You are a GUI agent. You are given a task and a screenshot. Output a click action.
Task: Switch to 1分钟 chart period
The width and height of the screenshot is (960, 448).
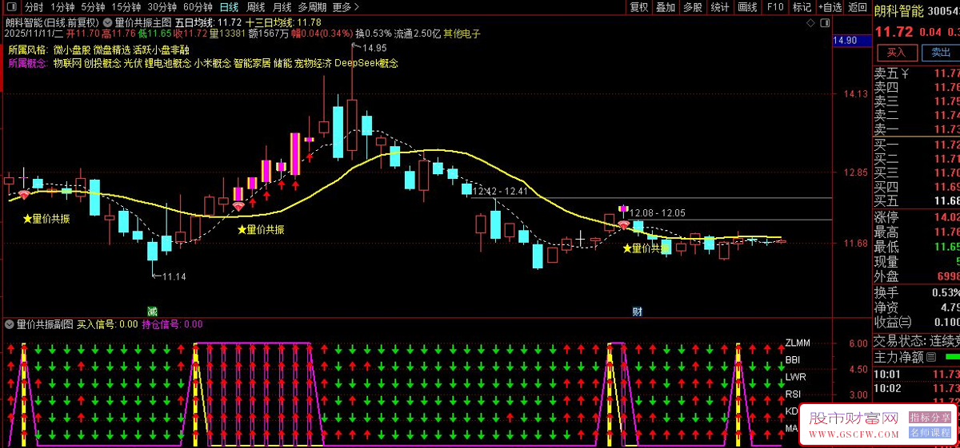(62, 7)
